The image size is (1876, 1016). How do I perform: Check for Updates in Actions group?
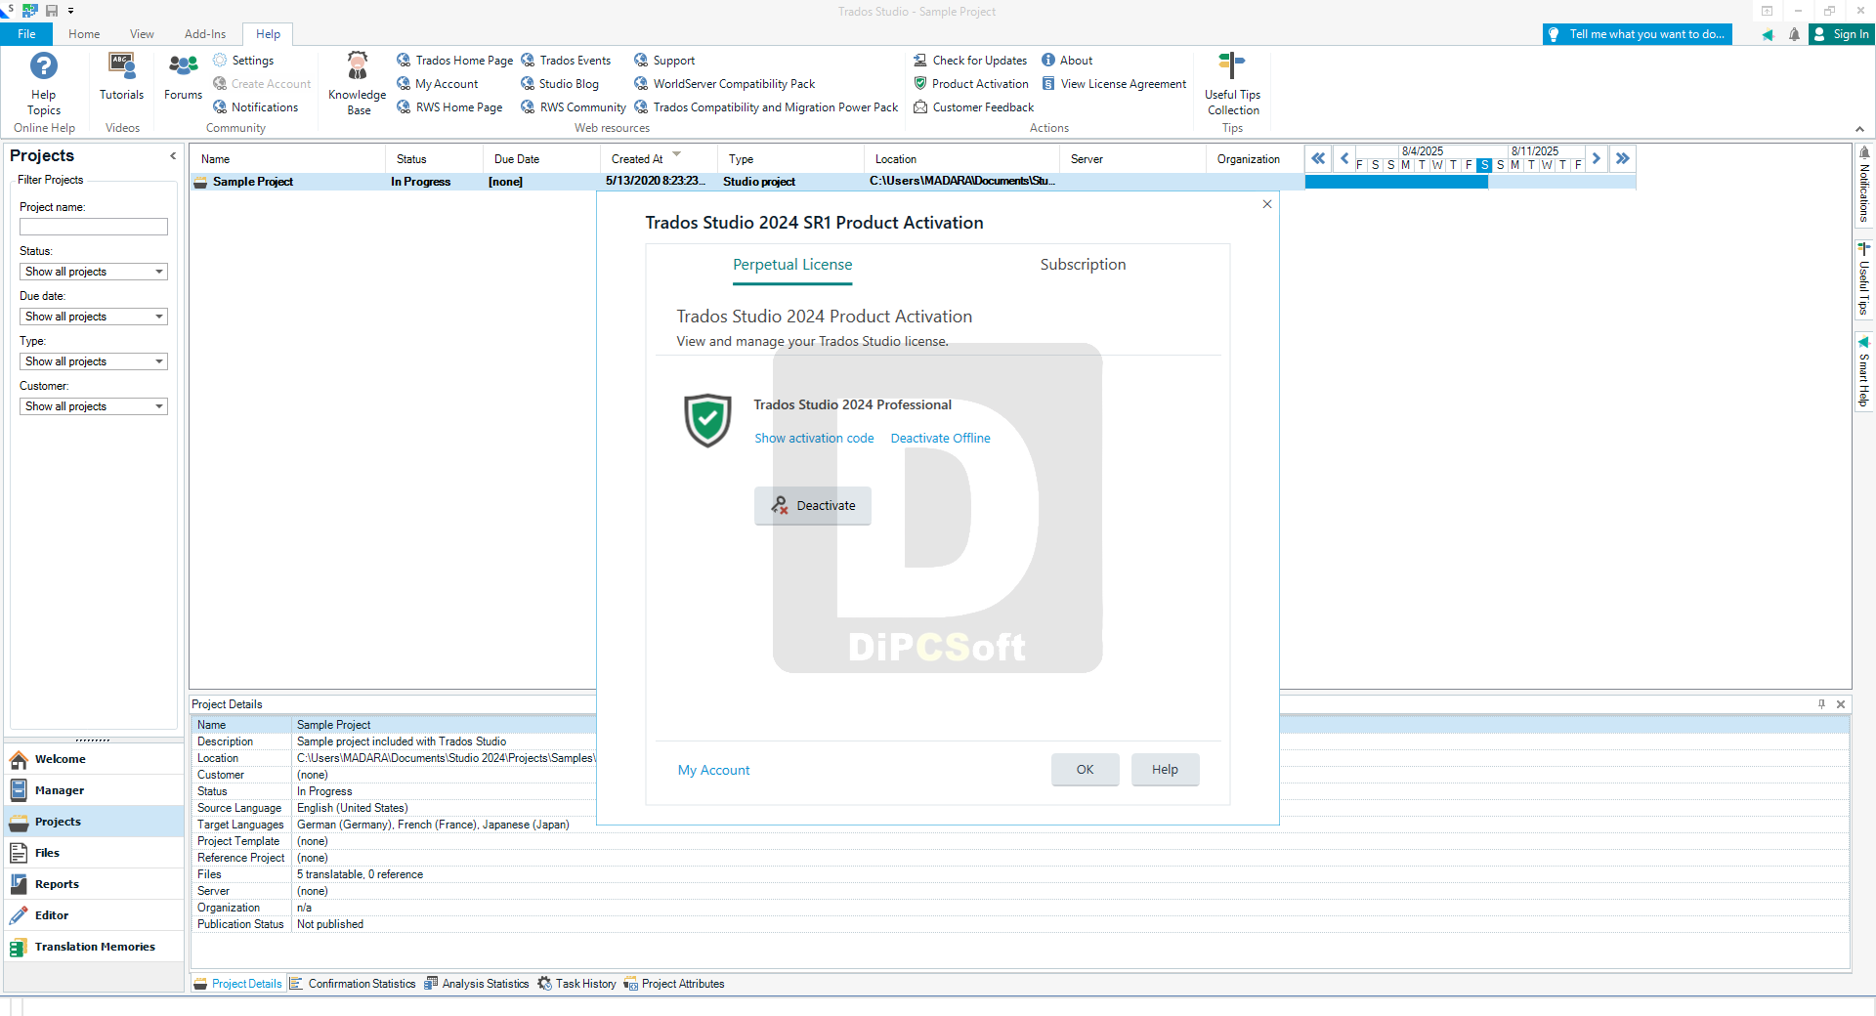click(970, 61)
